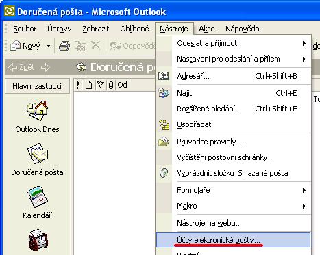Expand the Formuláře submenu
320x255 pixels.
[x=234, y=190]
